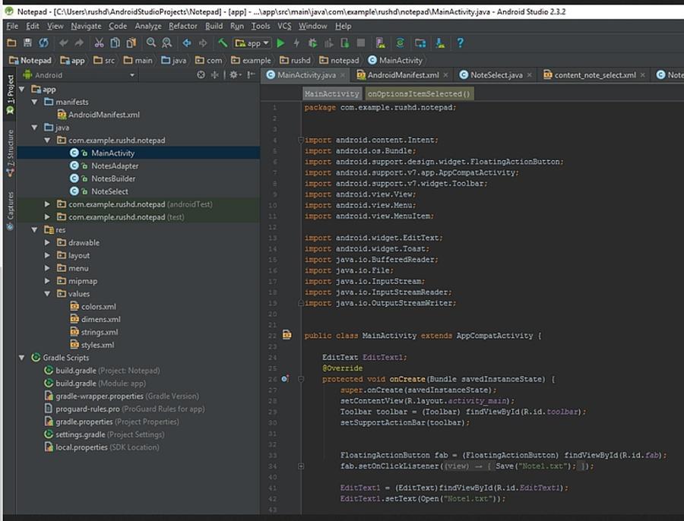Collapse the app module tree node
The height and width of the screenshot is (521, 684).
pyautogui.click(x=21, y=89)
